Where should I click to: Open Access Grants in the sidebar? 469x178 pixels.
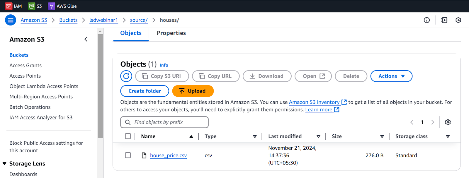tap(26, 65)
